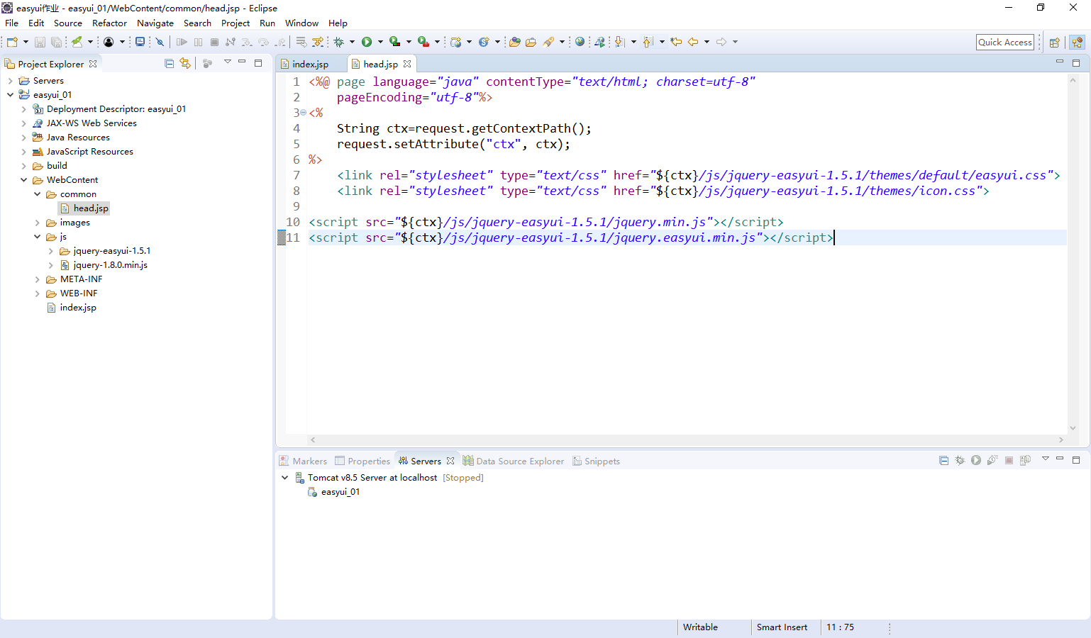Click the Skip All Breakpoints icon

point(160,42)
